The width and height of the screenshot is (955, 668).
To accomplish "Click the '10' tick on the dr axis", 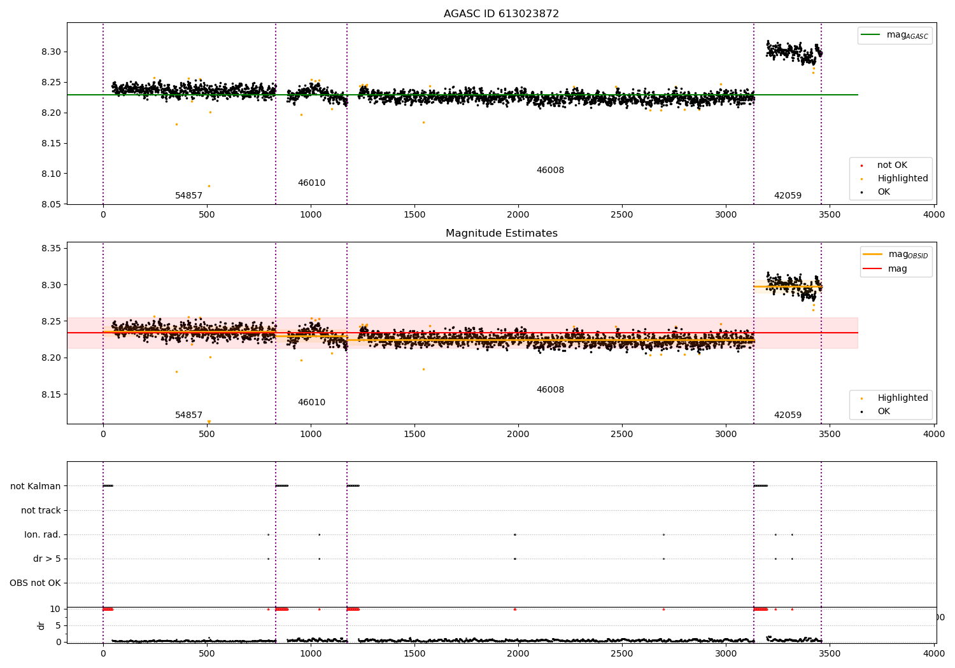I will click(x=55, y=609).
